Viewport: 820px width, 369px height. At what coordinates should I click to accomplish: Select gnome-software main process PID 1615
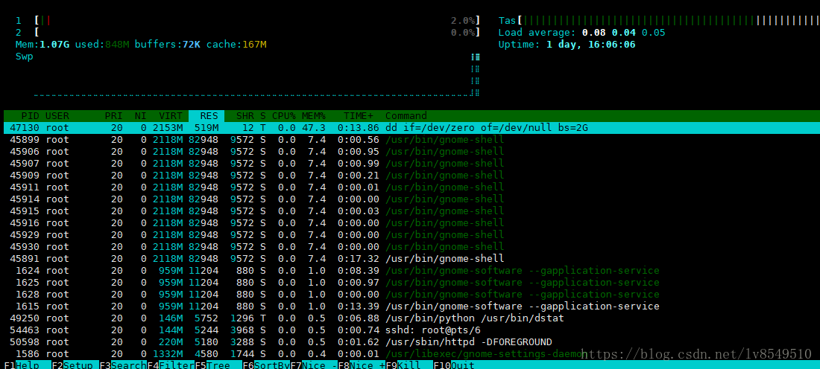tap(411, 307)
